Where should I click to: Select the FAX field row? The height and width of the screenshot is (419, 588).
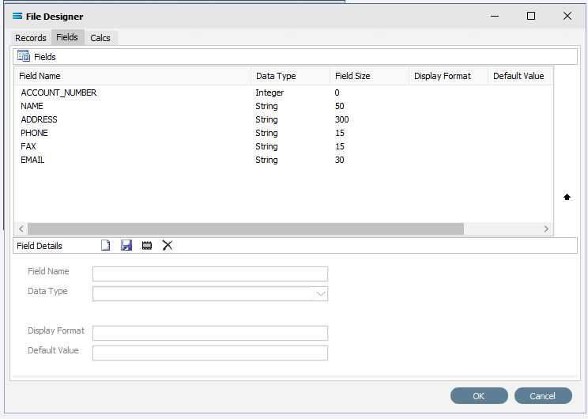coord(284,147)
